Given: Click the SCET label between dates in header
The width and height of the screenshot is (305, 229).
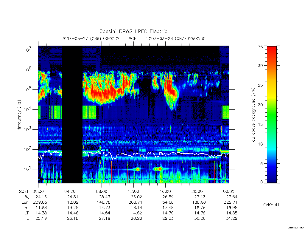Looking at the screenshot, I should [x=133, y=38].
